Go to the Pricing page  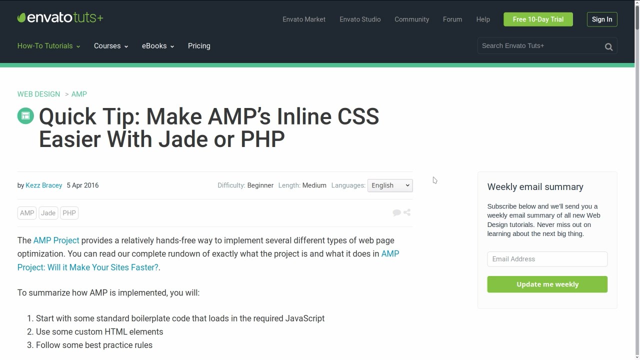coord(199,46)
